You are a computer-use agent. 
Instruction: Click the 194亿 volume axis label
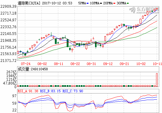click(x=12, y=76)
